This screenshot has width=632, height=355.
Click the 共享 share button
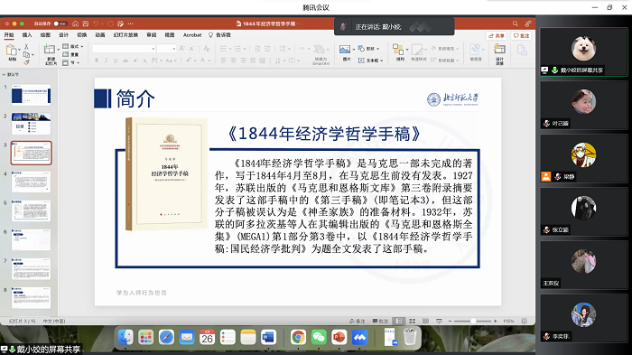click(x=497, y=36)
